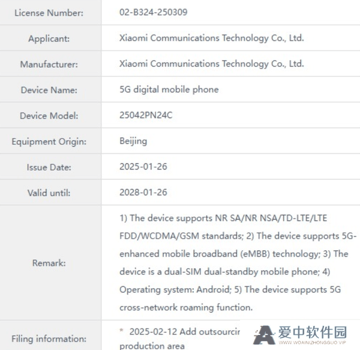Select the Valid until label
This screenshot has width=360, height=350.
[x=49, y=193]
